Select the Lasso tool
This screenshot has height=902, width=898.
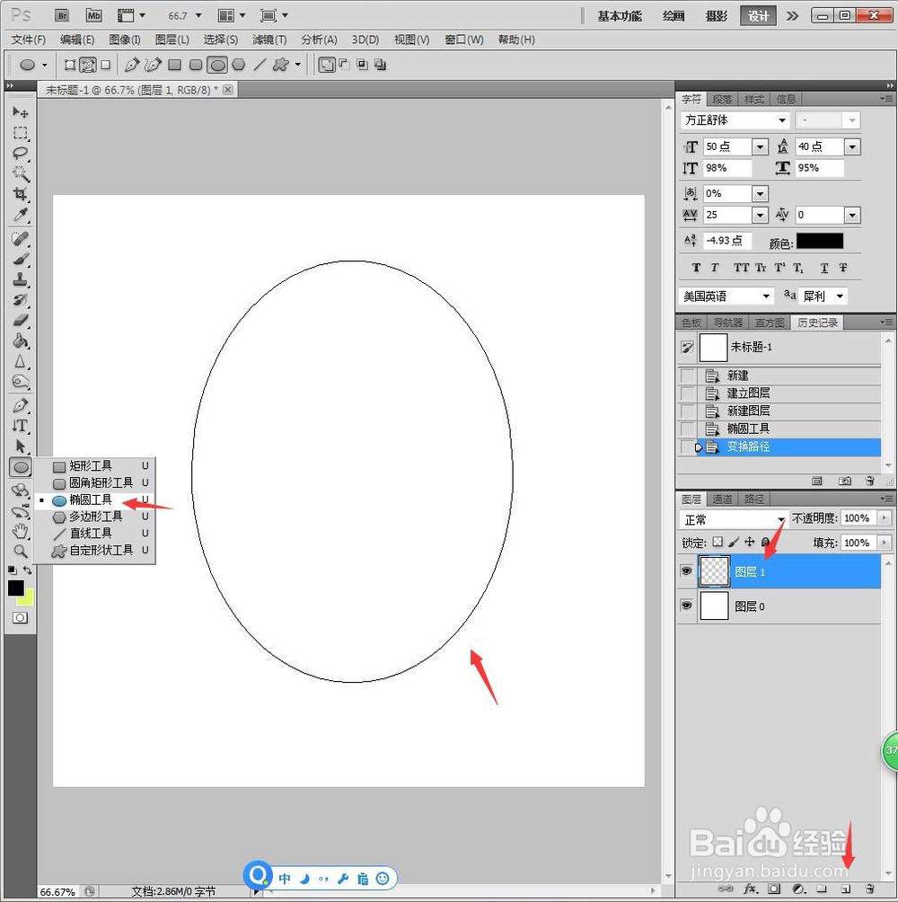[x=20, y=154]
